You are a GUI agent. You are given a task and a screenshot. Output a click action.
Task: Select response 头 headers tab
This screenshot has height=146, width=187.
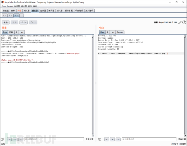pyautogui.click(x=107, y=32)
